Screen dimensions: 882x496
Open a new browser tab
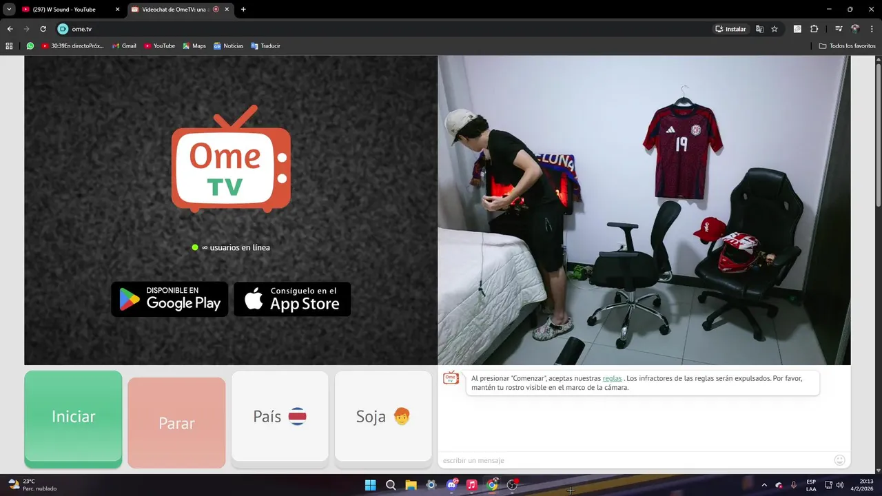click(243, 10)
